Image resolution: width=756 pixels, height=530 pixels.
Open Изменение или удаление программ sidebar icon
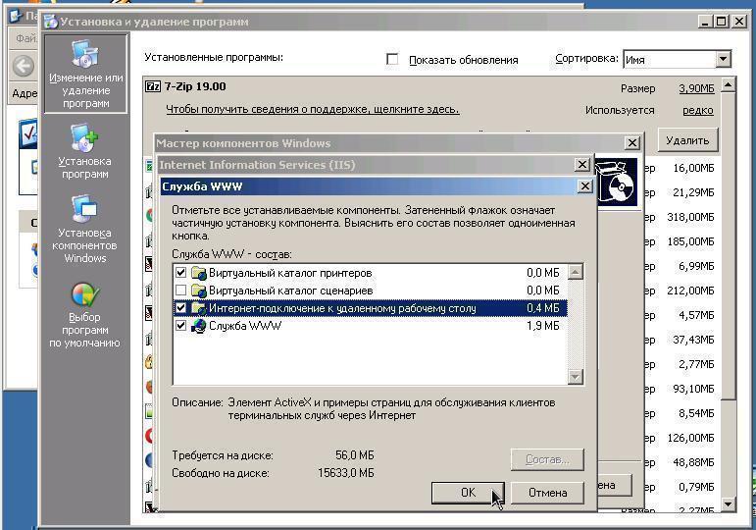[85, 54]
